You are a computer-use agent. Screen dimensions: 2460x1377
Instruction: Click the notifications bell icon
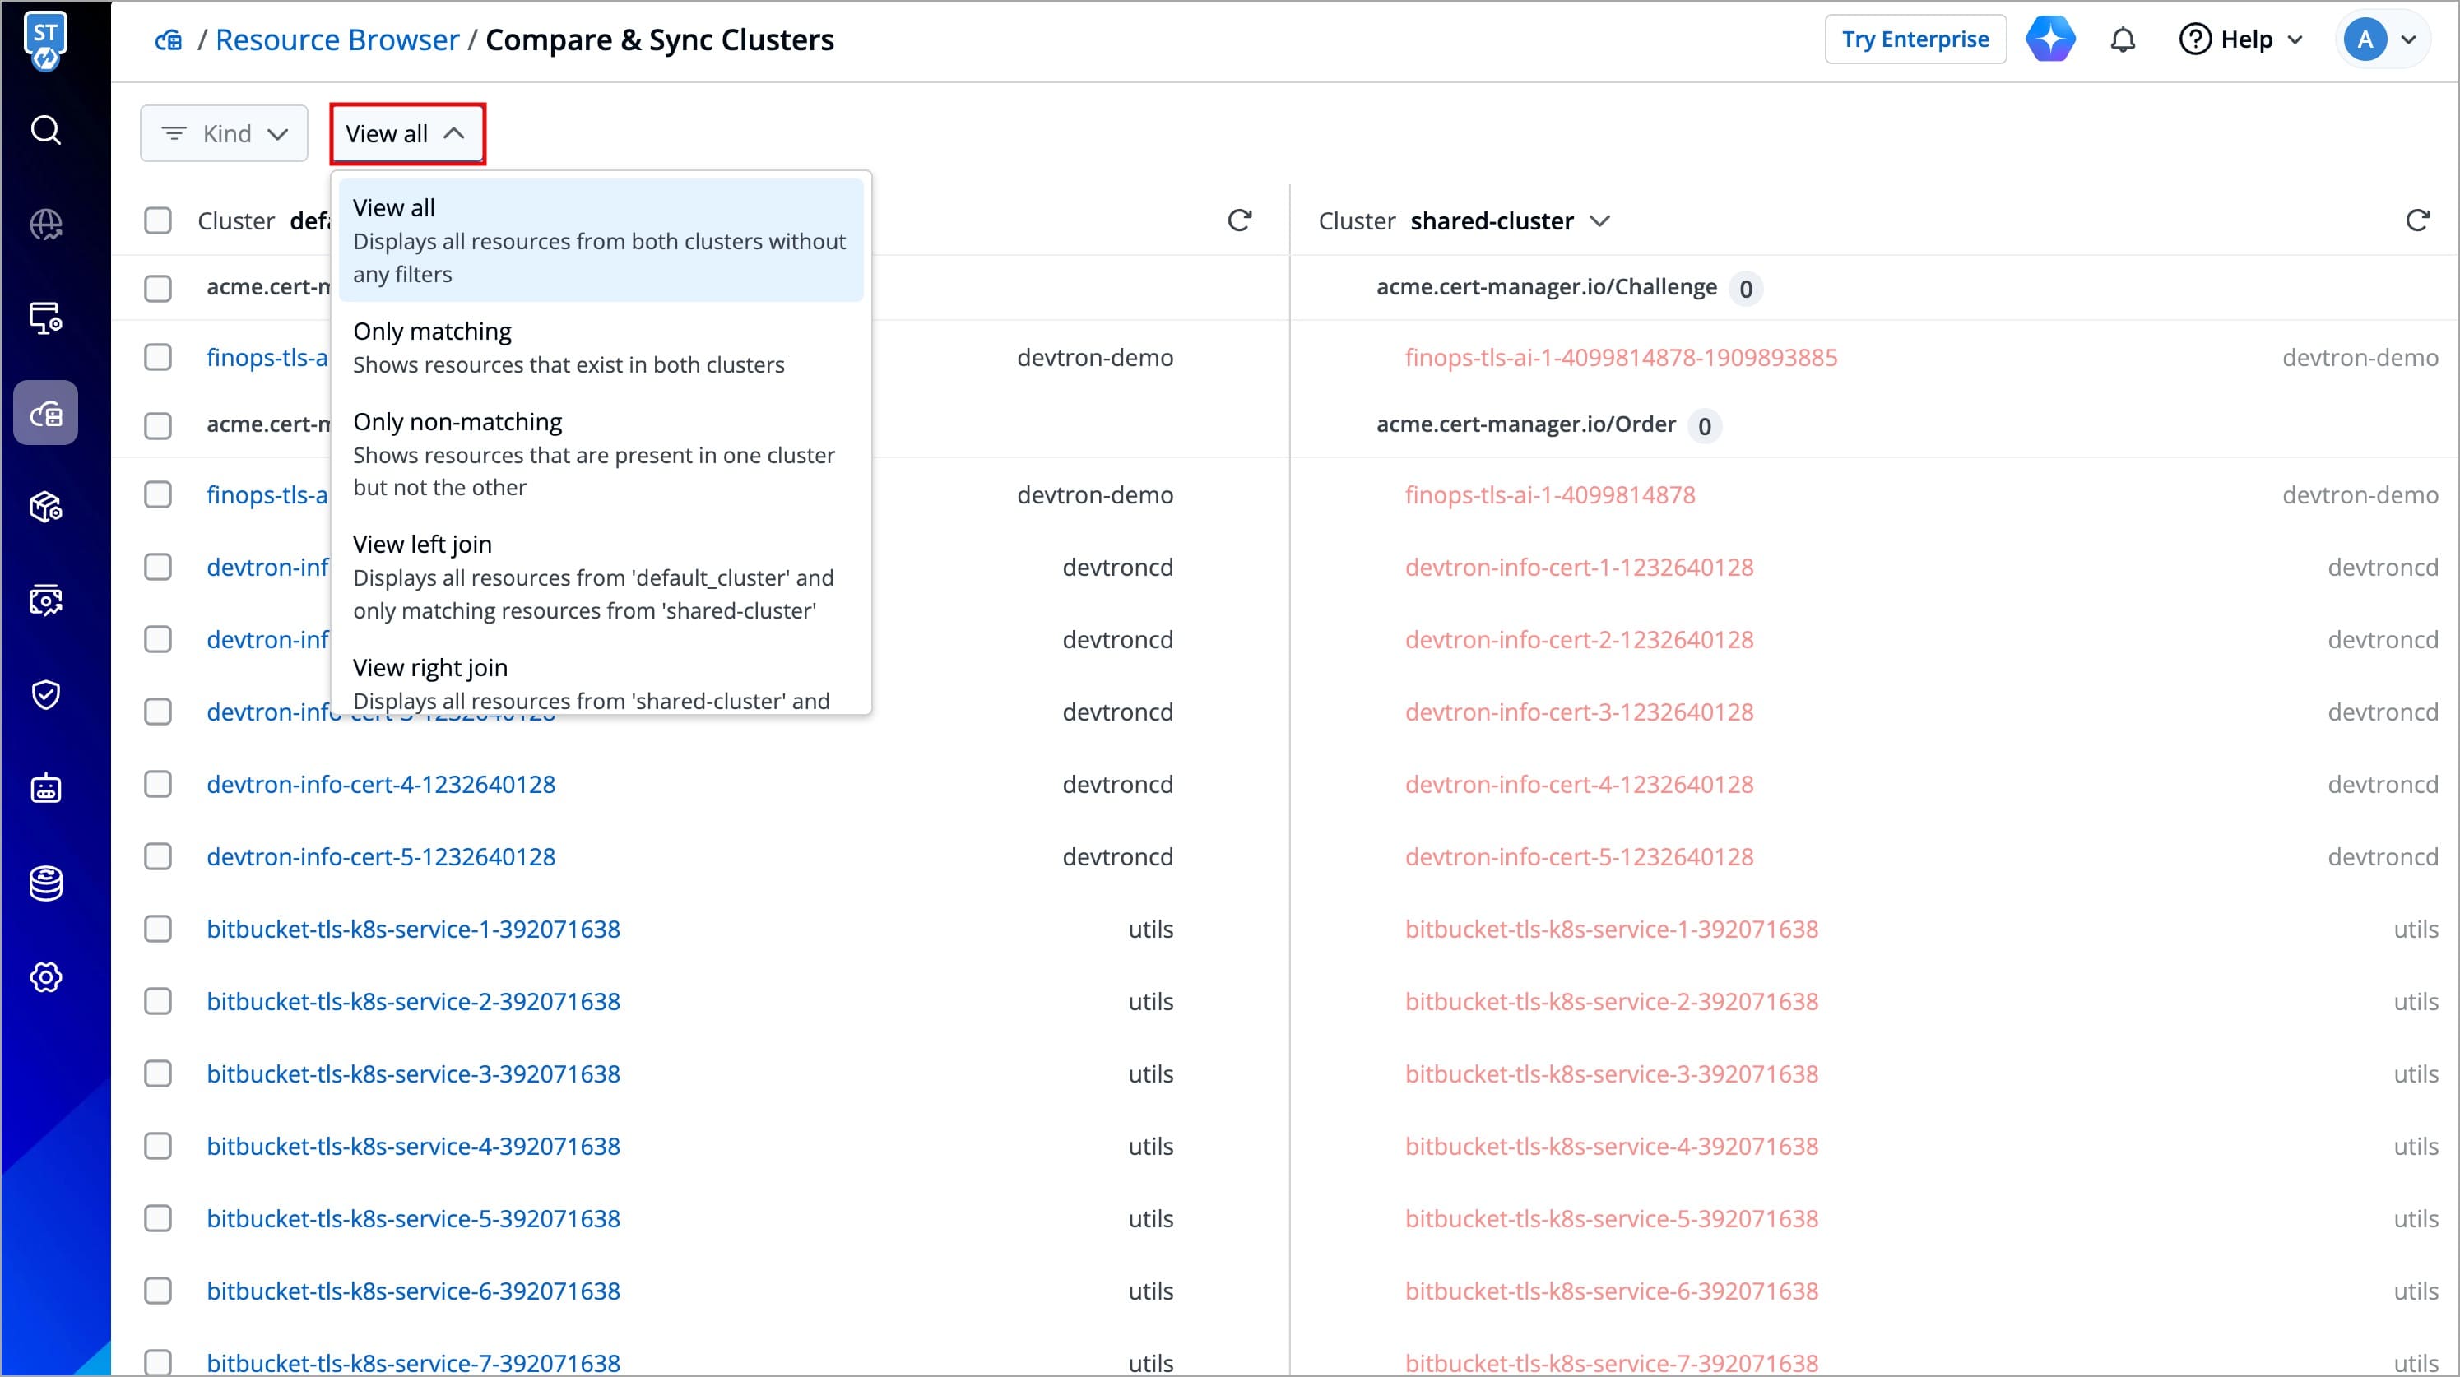point(2122,40)
